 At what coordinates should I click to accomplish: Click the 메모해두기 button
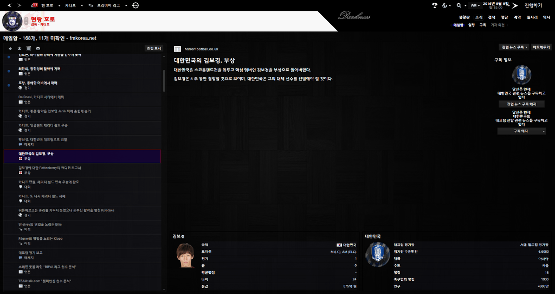(x=541, y=47)
